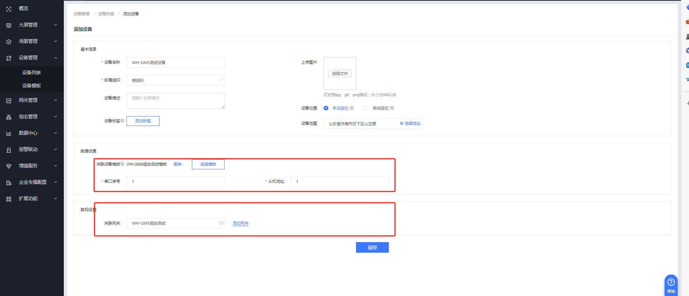The width and height of the screenshot is (689, 296).
Task: Select the 手动定位 radio option
Action: pos(326,108)
